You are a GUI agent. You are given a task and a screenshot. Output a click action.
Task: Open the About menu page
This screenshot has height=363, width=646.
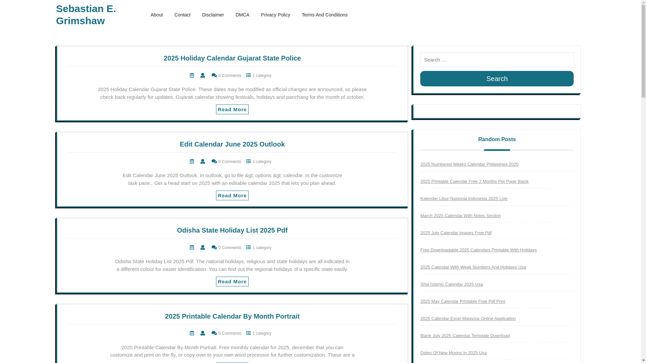[156, 15]
